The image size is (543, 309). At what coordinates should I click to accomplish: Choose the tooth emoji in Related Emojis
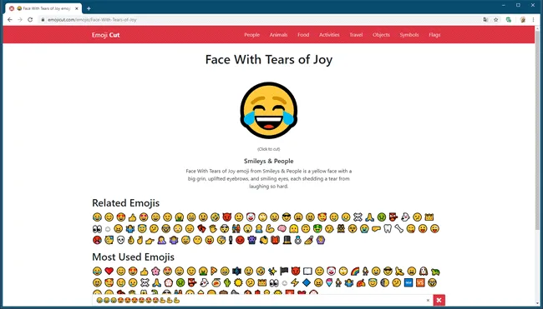[388, 228]
